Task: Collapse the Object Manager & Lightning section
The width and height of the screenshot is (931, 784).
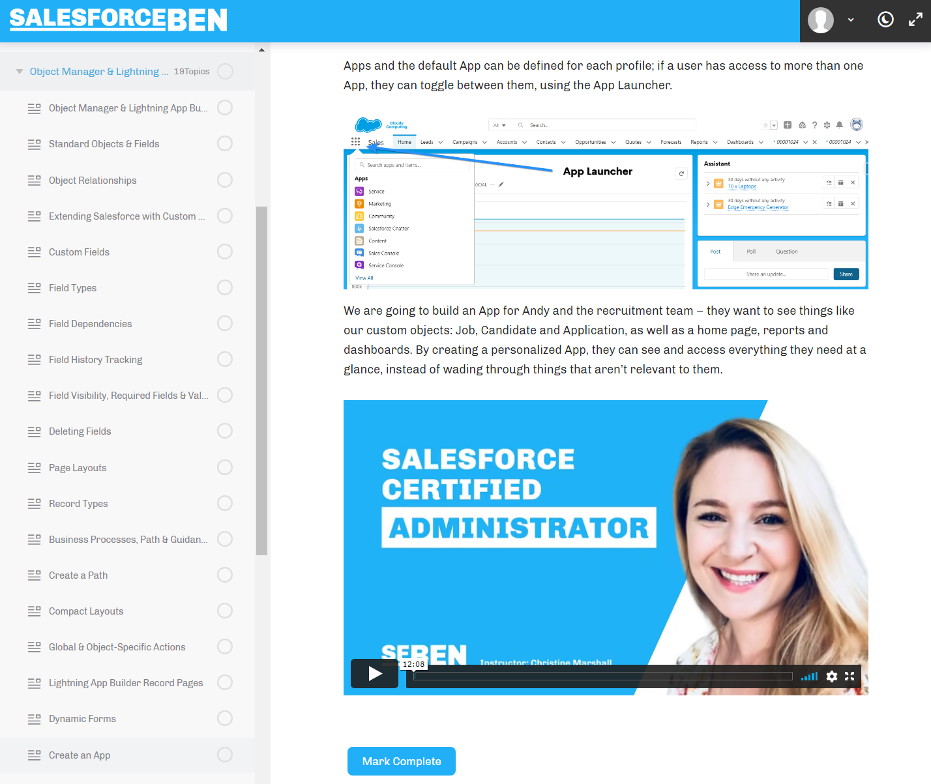Action: pos(20,72)
